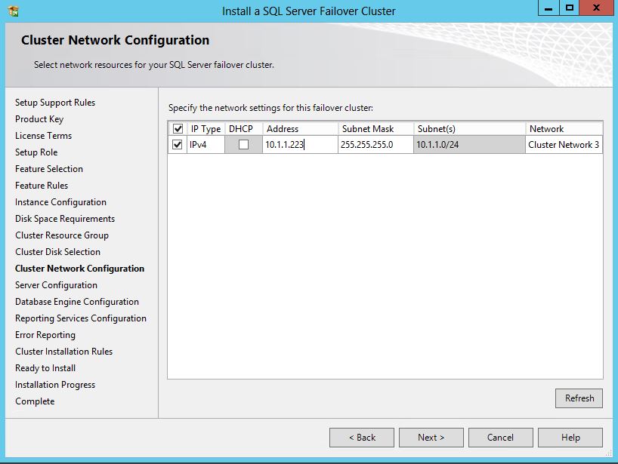Click the Address field containing 10.1.1.223
The height and width of the screenshot is (464, 618).
click(x=300, y=144)
